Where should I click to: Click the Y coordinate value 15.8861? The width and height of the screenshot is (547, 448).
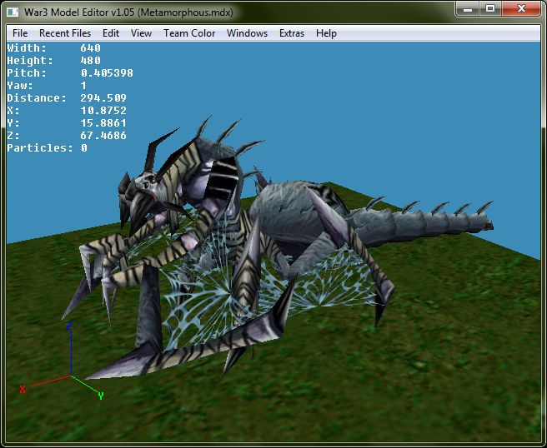[x=103, y=123]
